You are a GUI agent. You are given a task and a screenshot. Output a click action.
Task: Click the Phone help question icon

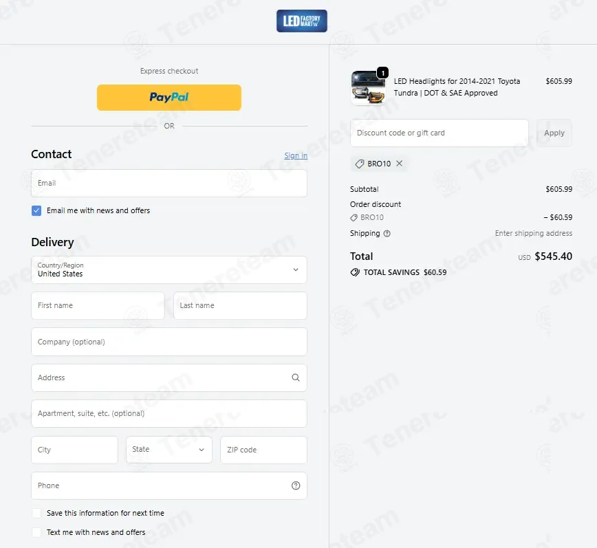[296, 485]
